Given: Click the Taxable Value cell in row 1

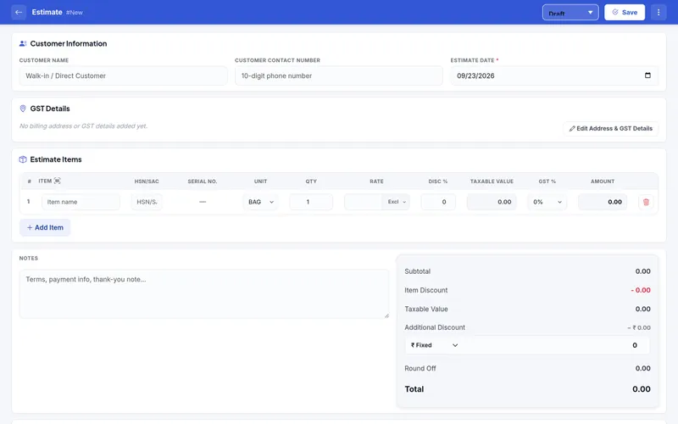Looking at the screenshot, I should click(x=492, y=202).
